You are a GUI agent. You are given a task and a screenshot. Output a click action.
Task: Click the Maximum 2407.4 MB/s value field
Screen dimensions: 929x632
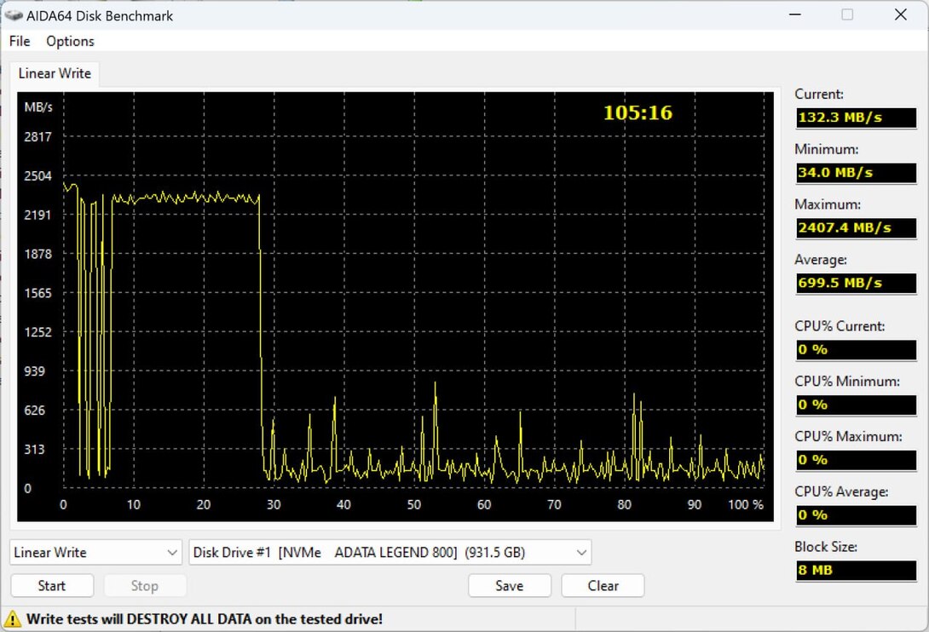(856, 227)
